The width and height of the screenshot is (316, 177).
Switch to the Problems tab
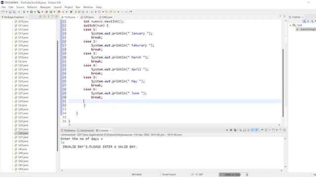(68, 130)
